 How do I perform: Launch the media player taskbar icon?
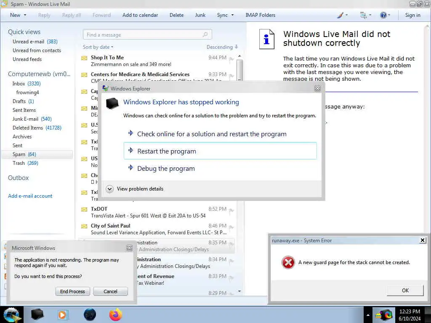coord(62,315)
